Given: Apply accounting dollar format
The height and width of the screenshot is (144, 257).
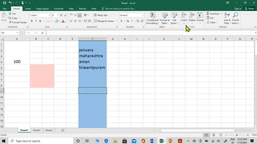Looking at the screenshot, I should [x=121, y=21].
